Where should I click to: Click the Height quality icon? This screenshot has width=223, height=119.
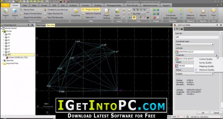click(x=177, y=66)
